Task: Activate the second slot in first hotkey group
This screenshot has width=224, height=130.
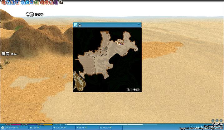Action: pos(8,2)
